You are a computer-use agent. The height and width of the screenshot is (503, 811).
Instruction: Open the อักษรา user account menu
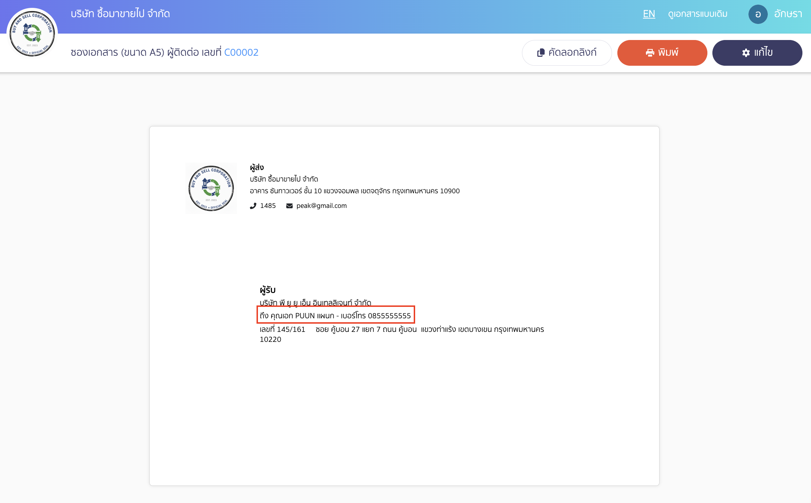click(x=788, y=14)
